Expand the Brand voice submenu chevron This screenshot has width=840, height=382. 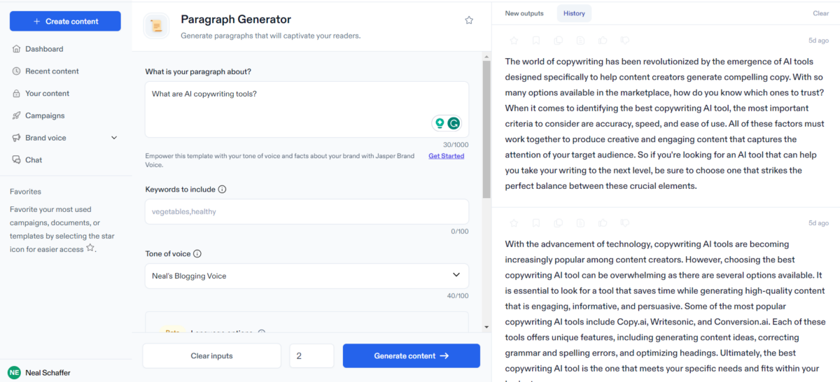coord(114,138)
